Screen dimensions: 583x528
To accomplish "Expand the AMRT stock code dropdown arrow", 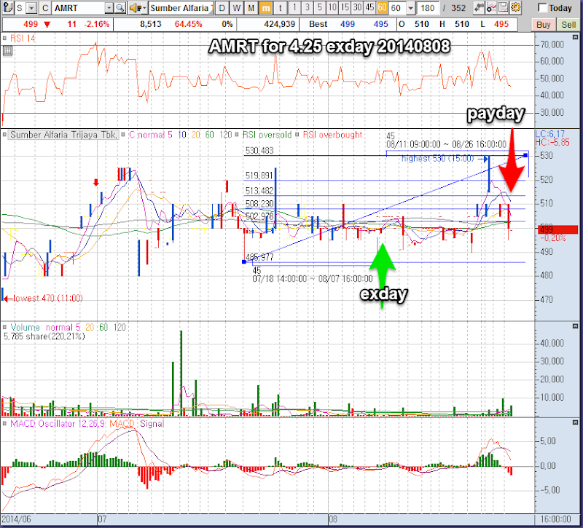I will [109, 8].
